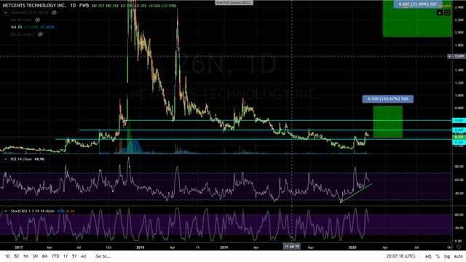Click the NETCENTS TECHNOLOGY INC. symbol title
Image resolution: width=466 pixels, height=262 pixels.
(x=33, y=5)
